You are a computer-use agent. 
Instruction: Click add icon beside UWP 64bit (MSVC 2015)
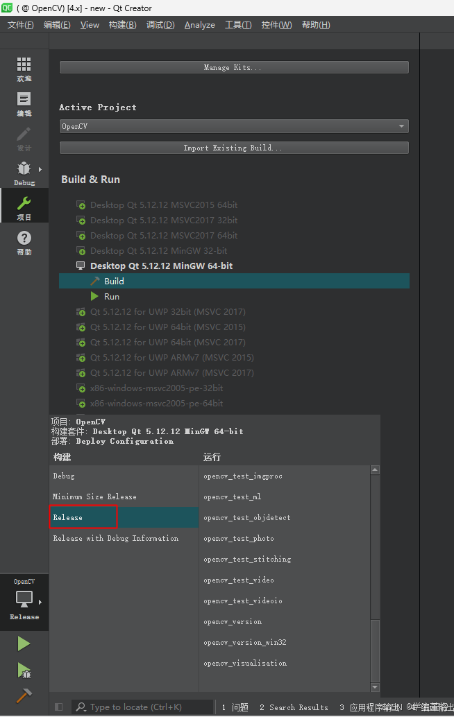click(x=81, y=327)
